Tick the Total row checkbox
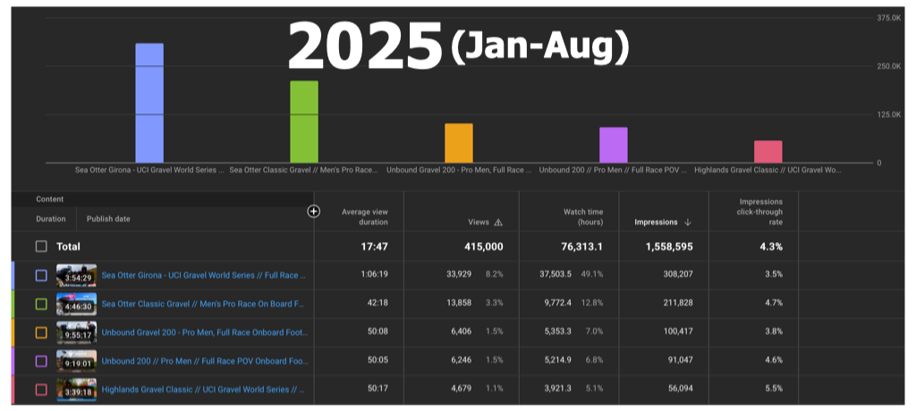The image size is (916, 411). [x=41, y=247]
